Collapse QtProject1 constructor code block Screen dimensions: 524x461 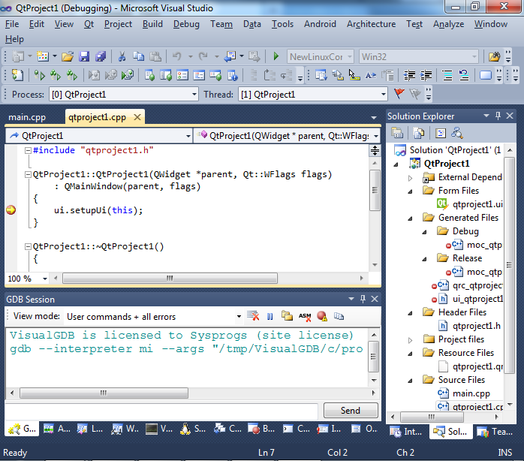(x=28, y=174)
